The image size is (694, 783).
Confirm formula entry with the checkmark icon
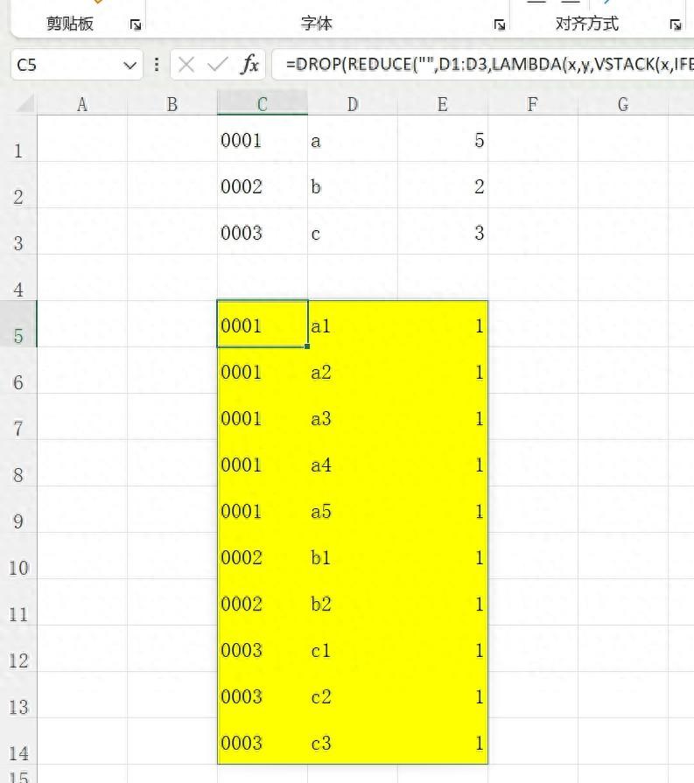coord(218,65)
